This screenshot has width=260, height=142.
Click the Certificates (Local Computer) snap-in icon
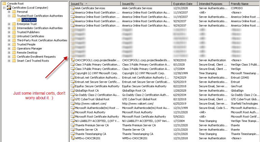9,7
